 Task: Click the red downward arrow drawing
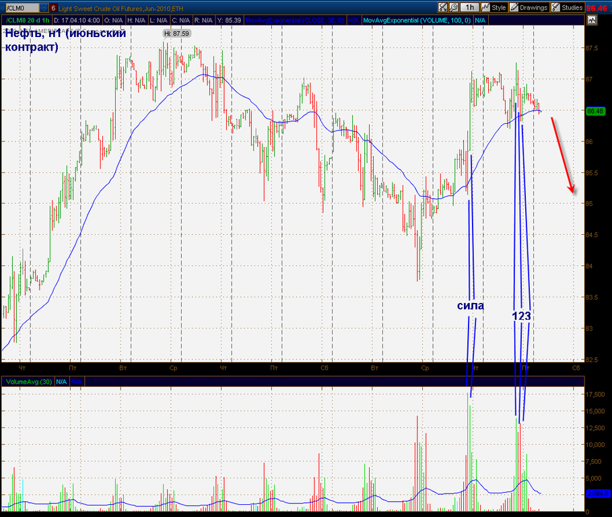coord(563,155)
